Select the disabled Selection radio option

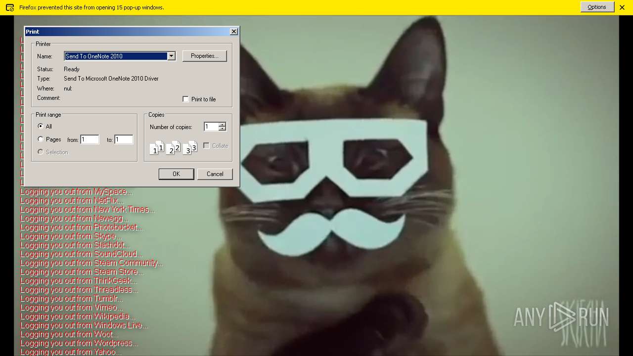[x=41, y=152]
